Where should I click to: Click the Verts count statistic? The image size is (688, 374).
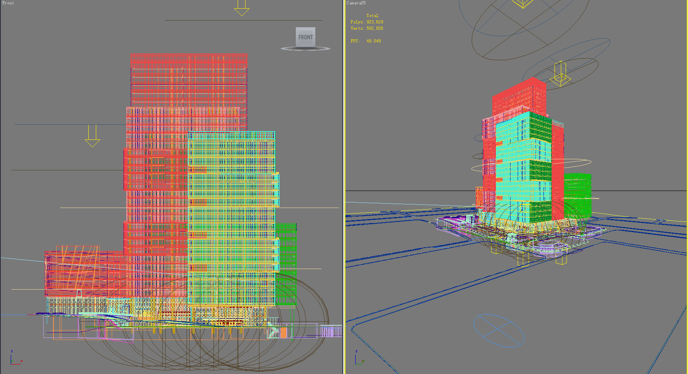click(367, 28)
